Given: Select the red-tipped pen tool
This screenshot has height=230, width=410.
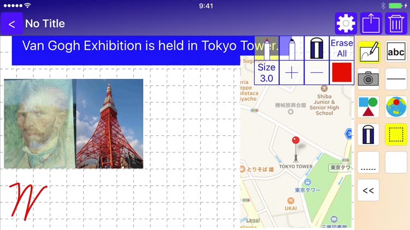Looking at the screenshot, I should (267, 48).
